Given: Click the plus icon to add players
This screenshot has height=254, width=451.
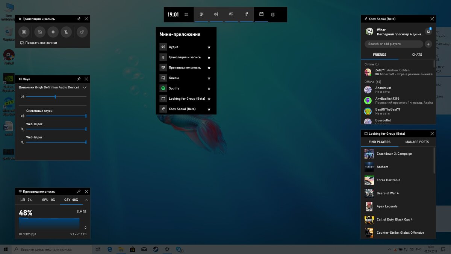Looking at the screenshot, I should point(428,44).
